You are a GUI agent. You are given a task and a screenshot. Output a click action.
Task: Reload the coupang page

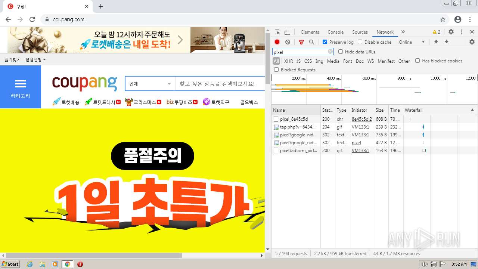click(32, 19)
